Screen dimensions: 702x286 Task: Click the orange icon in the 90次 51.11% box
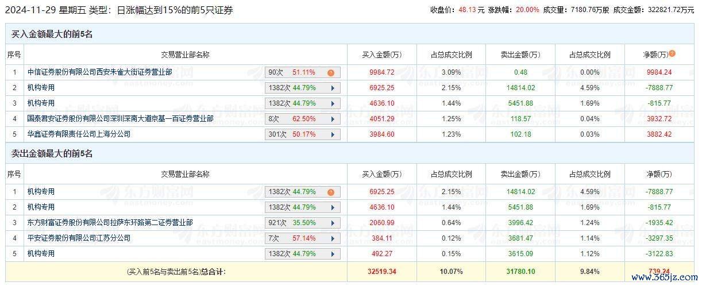tap(331, 73)
